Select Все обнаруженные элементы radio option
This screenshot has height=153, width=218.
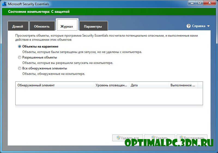point(20,68)
